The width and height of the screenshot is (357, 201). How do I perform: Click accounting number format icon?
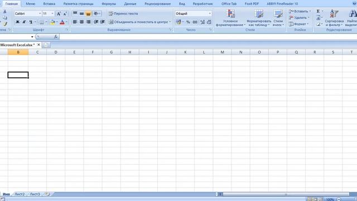(178, 22)
